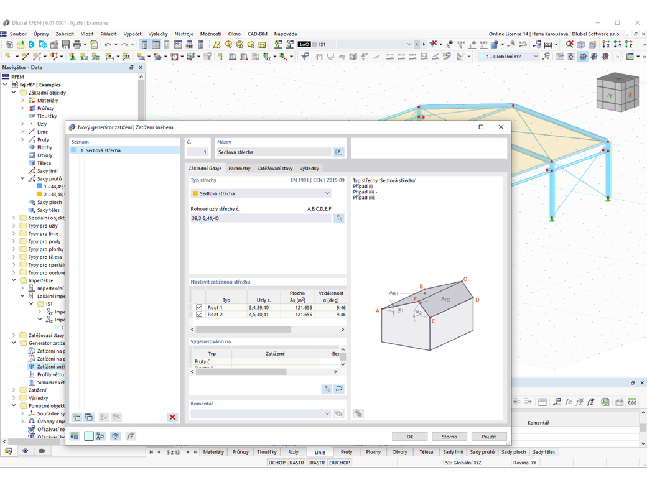Open the script console icon
647x485 pixels.
(179, 44)
